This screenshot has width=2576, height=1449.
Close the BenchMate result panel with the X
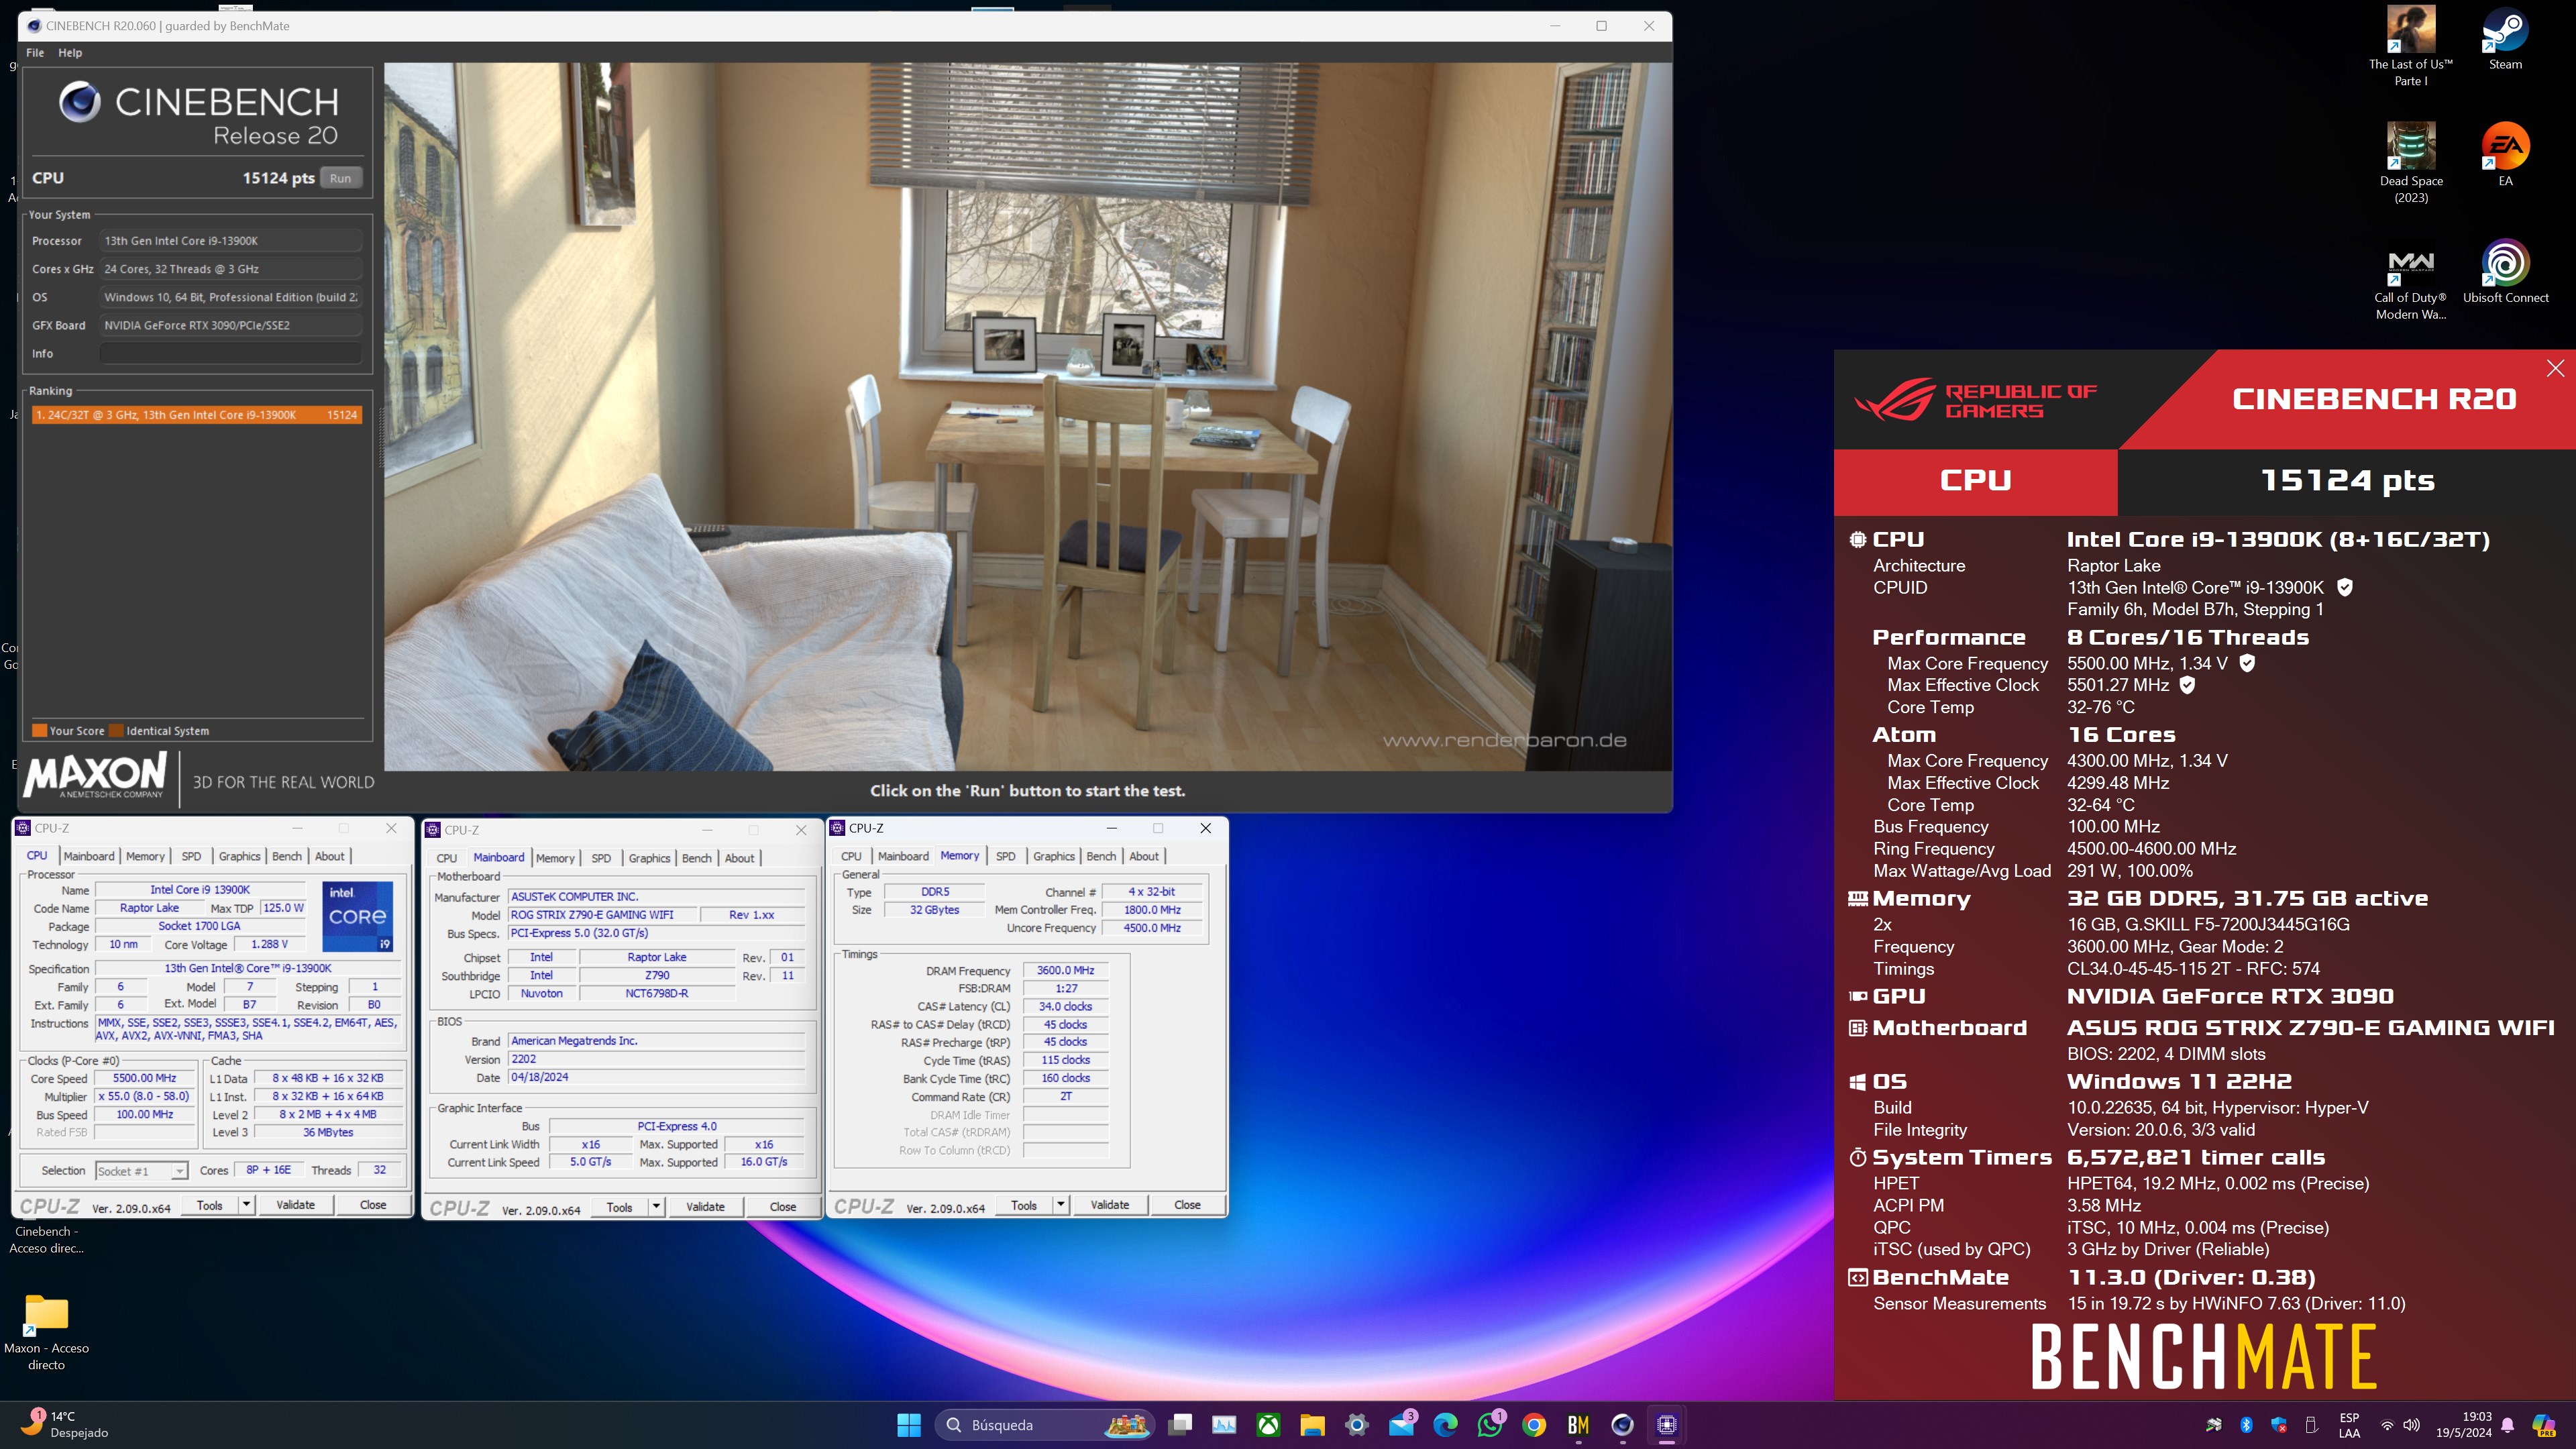click(2555, 368)
